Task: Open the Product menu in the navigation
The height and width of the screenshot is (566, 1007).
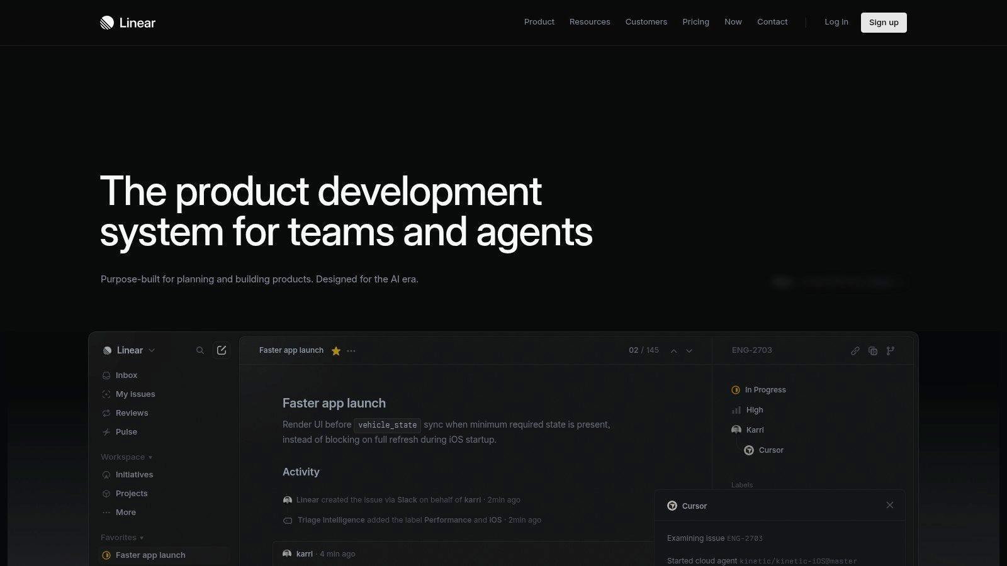Action: coord(539,22)
